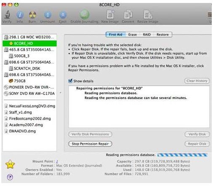The height and width of the screenshot is (186, 216).
Task: Select Staff_v1.dmg disk image
Action: click(30, 112)
